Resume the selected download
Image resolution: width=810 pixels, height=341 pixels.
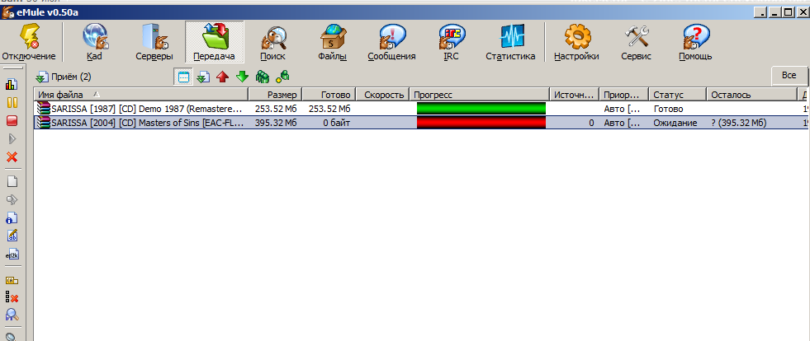[12, 139]
